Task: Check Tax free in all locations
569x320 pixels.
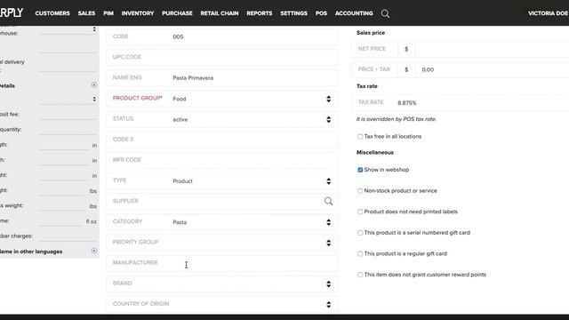Action: click(x=360, y=137)
